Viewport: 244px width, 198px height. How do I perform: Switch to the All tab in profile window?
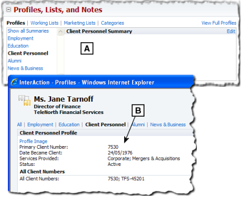[19, 125]
